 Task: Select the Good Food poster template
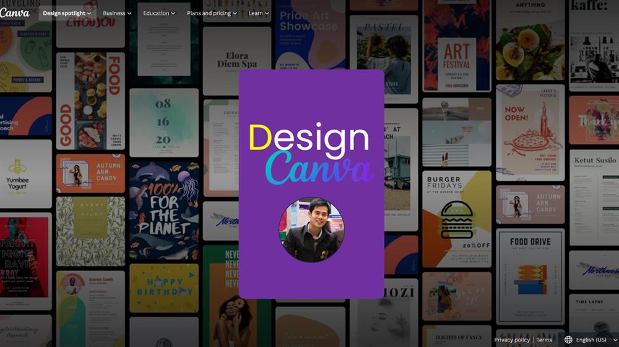click(x=90, y=101)
